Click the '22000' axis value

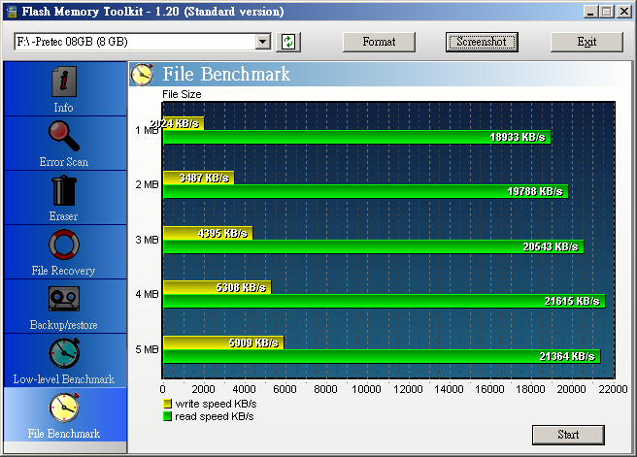click(x=613, y=389)
